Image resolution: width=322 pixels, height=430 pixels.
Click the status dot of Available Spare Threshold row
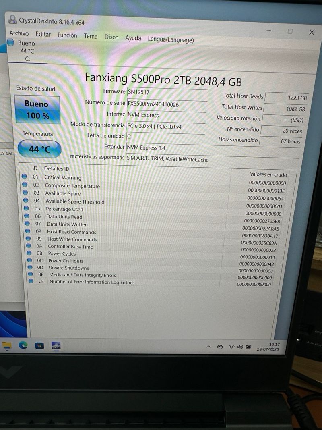tap(26, 200)
